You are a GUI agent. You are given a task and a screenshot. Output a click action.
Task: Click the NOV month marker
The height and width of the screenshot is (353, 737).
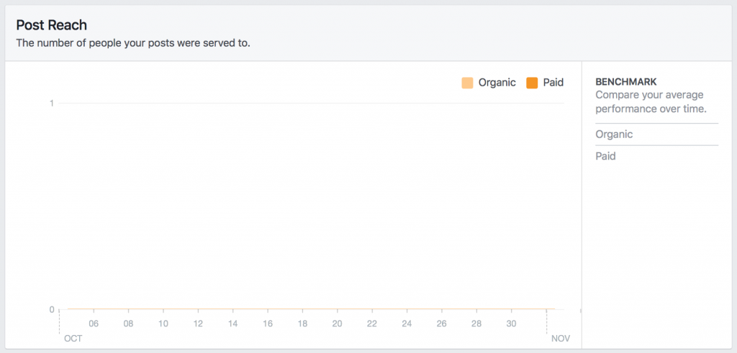[561, 339]
